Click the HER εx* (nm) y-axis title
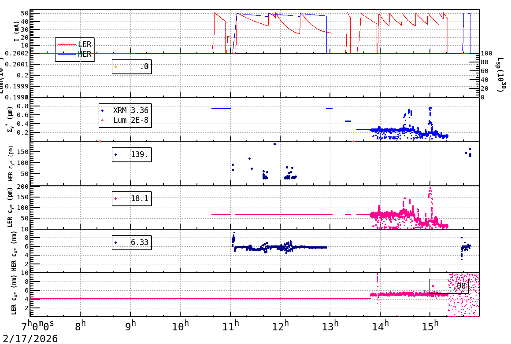The height and width of the screenshot is (344, 511). tap(14, 251)
